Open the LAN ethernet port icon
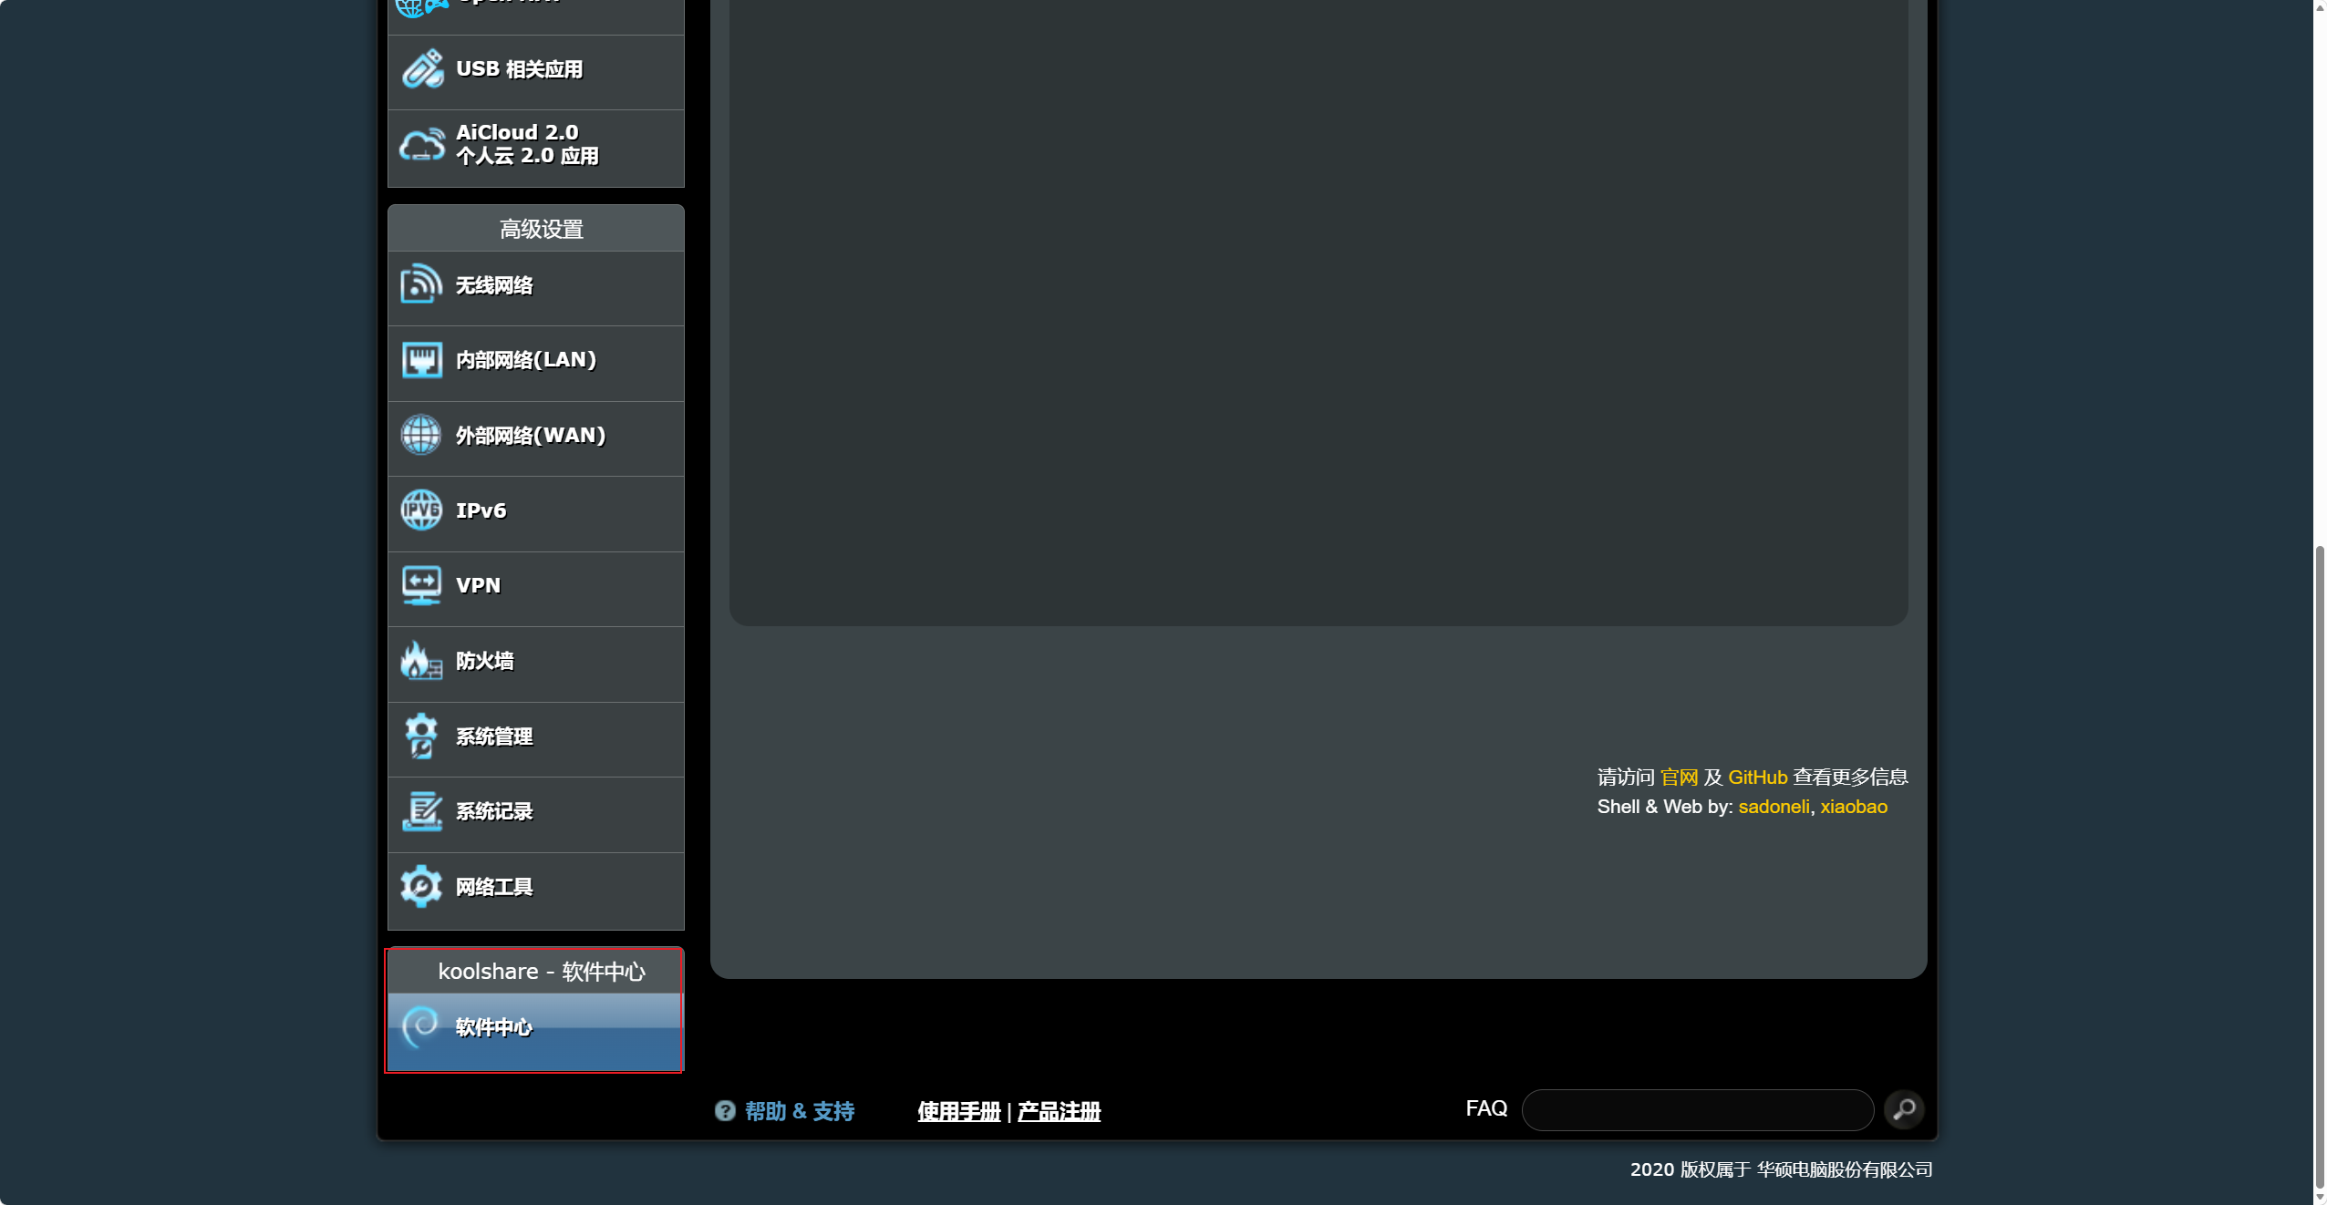The width and height of the screenshot is (2327, 1205). [x=421, y=360]
